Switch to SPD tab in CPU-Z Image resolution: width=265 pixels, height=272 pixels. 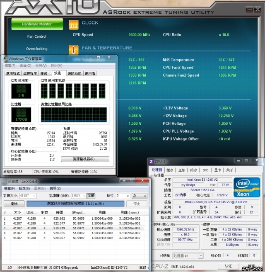[206, 170]
